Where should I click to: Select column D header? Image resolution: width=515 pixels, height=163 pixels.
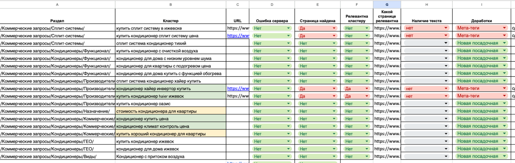(x=272, y=4)
